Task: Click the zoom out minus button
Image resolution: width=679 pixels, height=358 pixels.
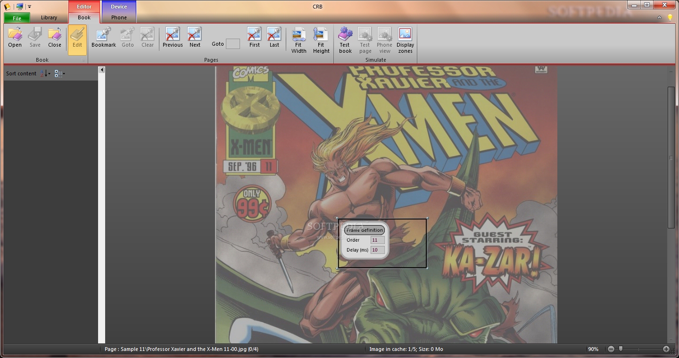Action: point(611,349)
